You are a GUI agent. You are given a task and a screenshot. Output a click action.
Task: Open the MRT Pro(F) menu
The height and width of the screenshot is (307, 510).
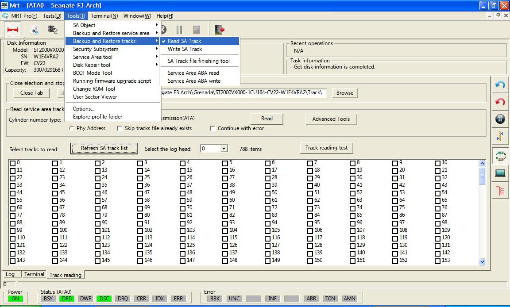[x=24, y=16]
